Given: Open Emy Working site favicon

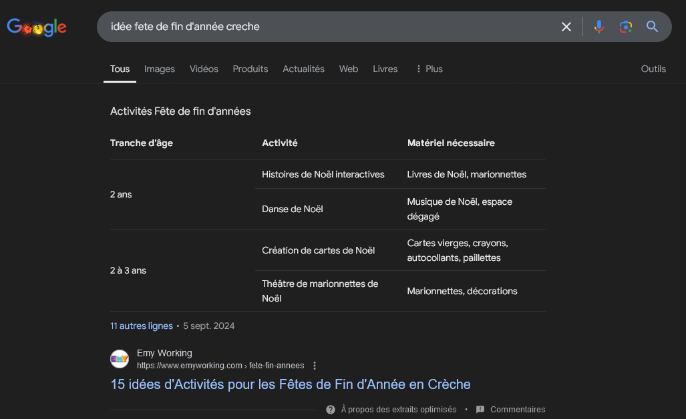Looking at the screenshot, I should [120, 359].
